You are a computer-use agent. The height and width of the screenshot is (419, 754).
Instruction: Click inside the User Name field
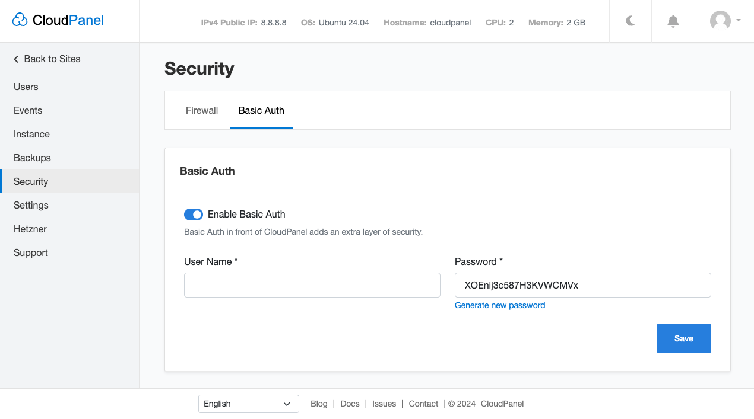[x=312, y=285]
